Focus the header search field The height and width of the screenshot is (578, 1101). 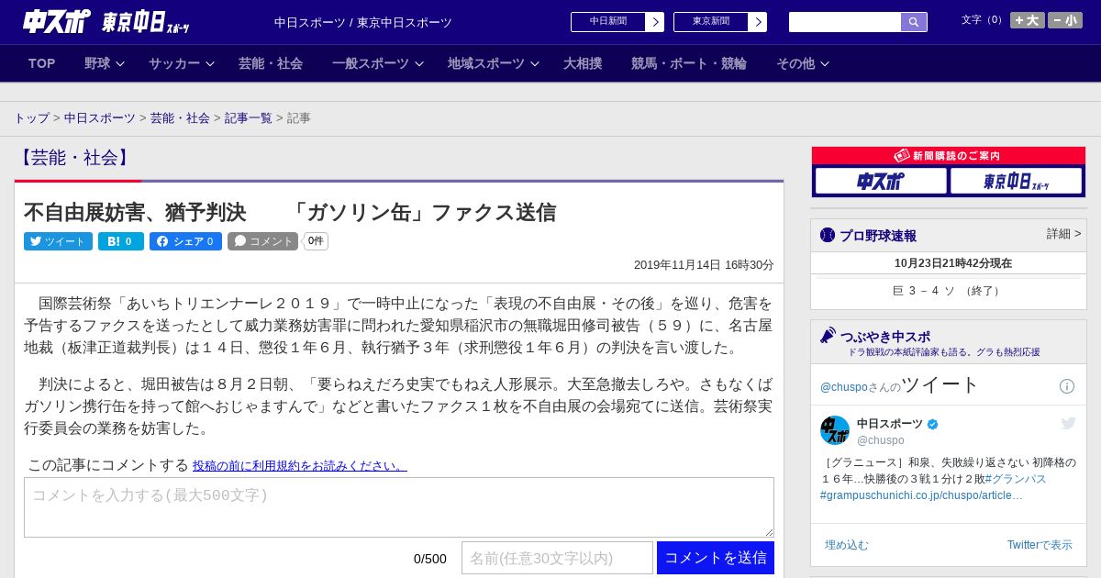845,22
